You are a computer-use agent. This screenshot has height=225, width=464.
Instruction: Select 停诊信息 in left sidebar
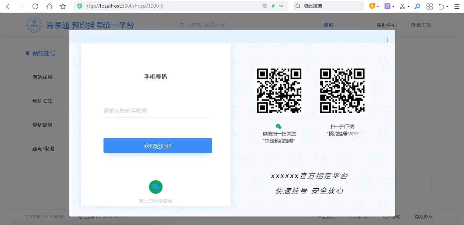(42, 125)
